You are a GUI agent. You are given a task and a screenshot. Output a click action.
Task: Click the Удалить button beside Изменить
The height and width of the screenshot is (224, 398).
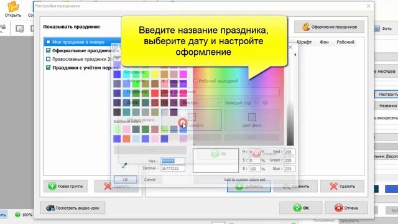click(342, 186)
